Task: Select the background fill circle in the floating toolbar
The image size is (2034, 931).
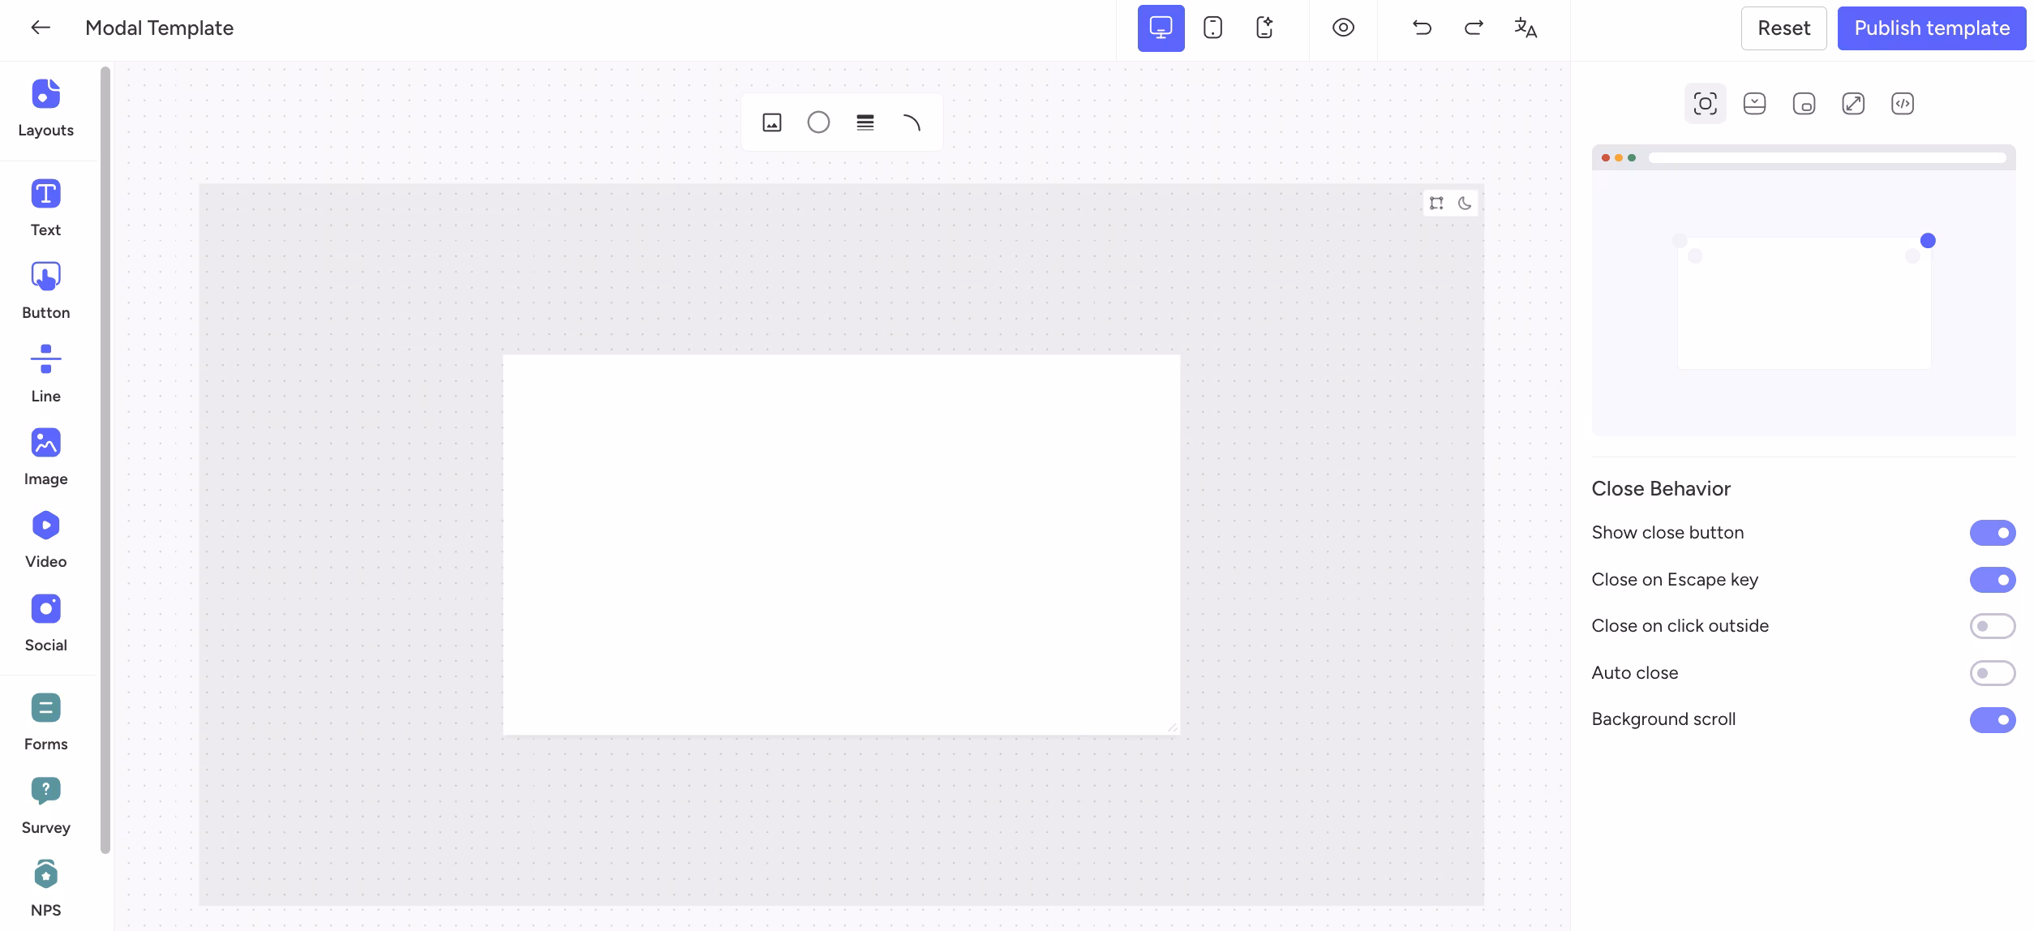Action: pyautogui.click(x=818, y=122)
